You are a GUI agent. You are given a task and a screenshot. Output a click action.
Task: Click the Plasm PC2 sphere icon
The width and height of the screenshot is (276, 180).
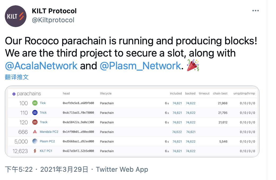point(35,141)
